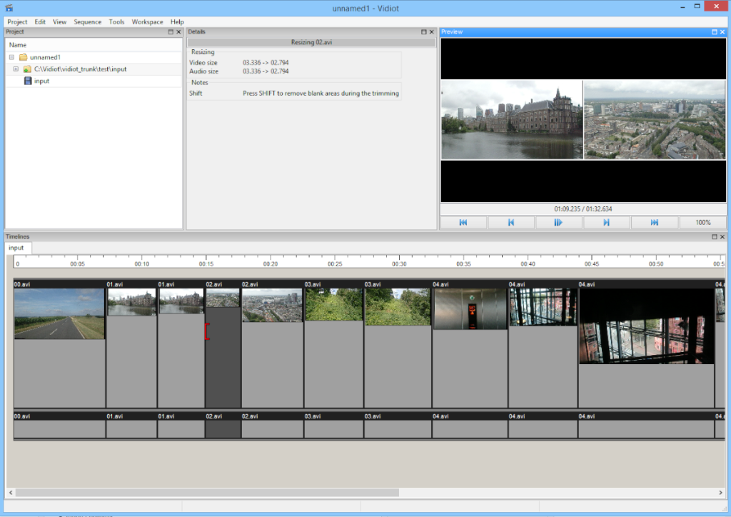Switch to the input timeline tab

pos(16,248)
